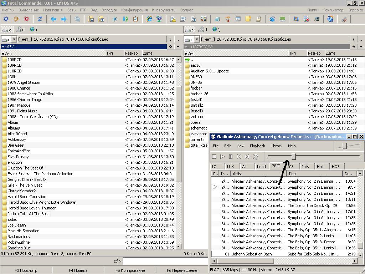The height and width of the screenshot is (274, 365).
Task: Click the blue Forward arrow toolbar icon
Action: 64,19
